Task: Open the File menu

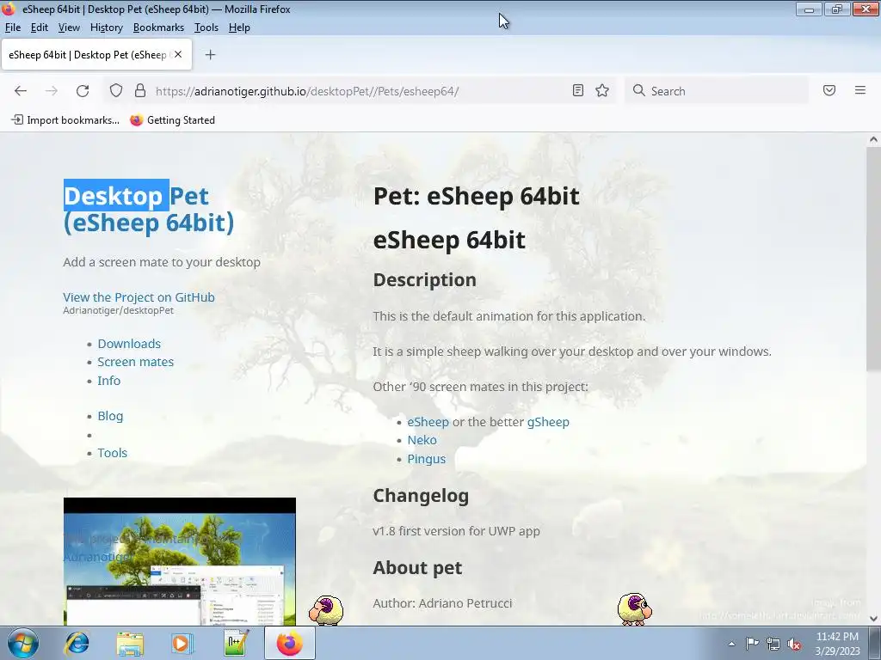Action: pyautogui.click(x=12, y=27)
